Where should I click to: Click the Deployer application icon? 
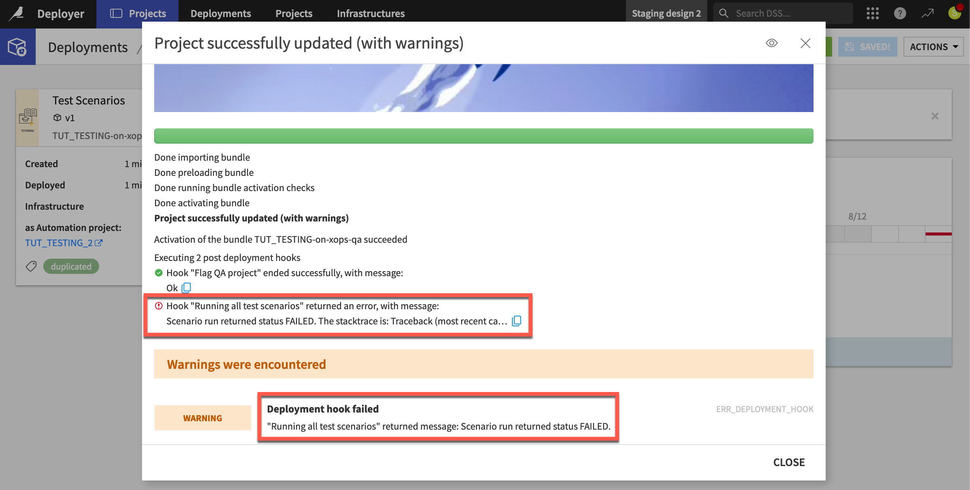(x=17, y=12)
